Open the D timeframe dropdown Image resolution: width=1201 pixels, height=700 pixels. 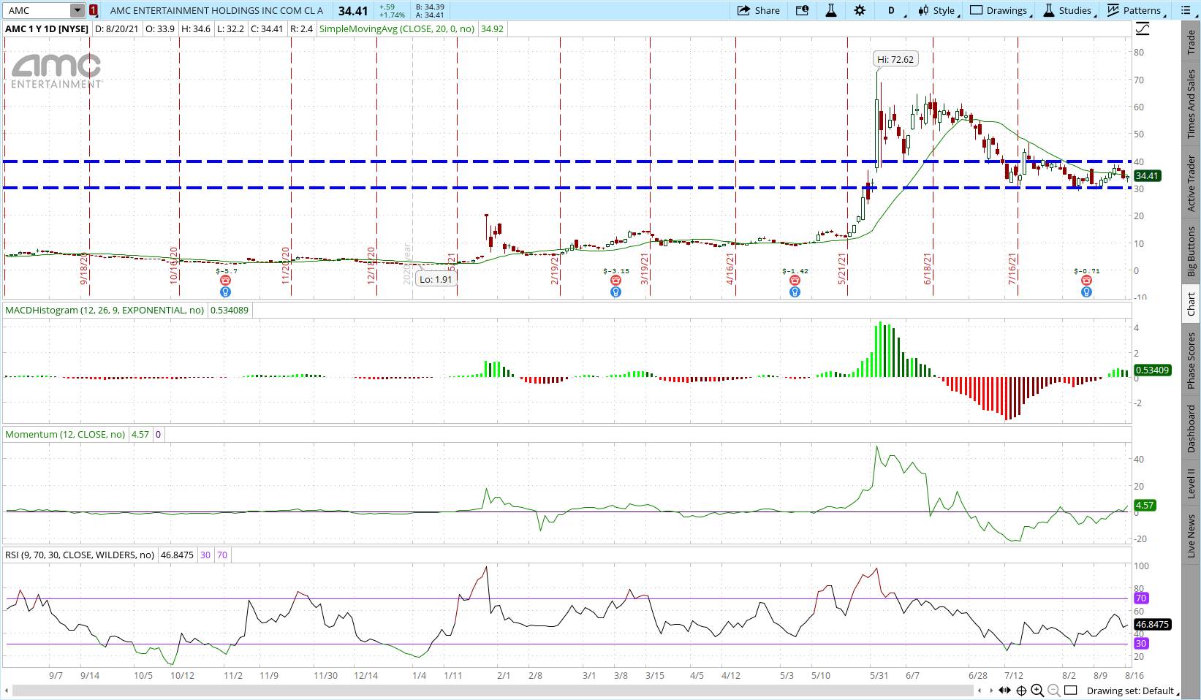[x=893, y=10]
